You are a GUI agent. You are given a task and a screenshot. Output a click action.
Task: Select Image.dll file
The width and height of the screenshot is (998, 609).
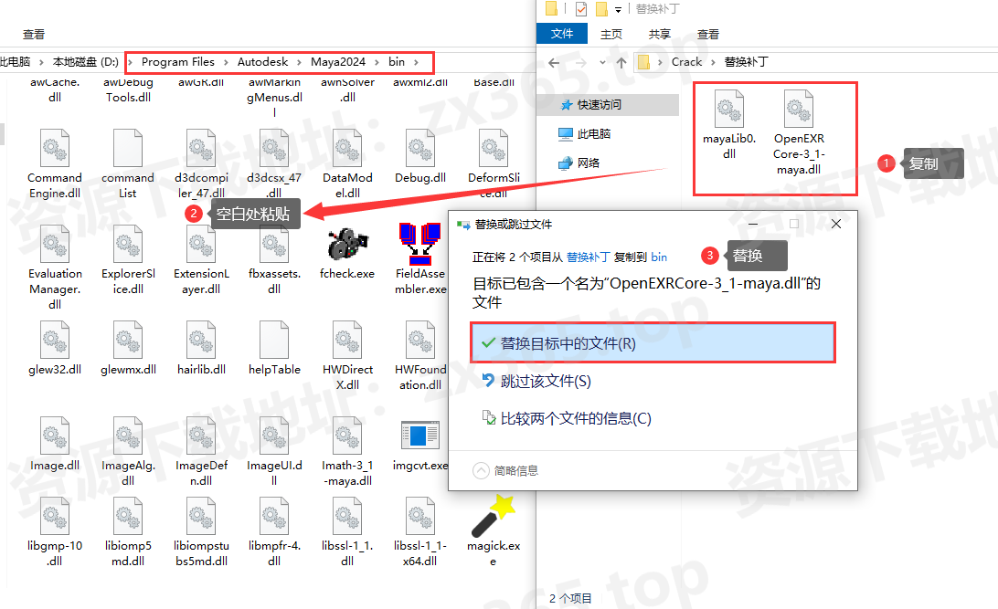click(55, 444)
